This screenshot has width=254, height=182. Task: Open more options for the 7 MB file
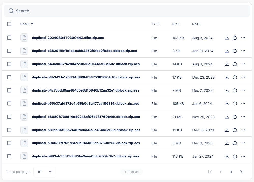[x=243, y=90]
